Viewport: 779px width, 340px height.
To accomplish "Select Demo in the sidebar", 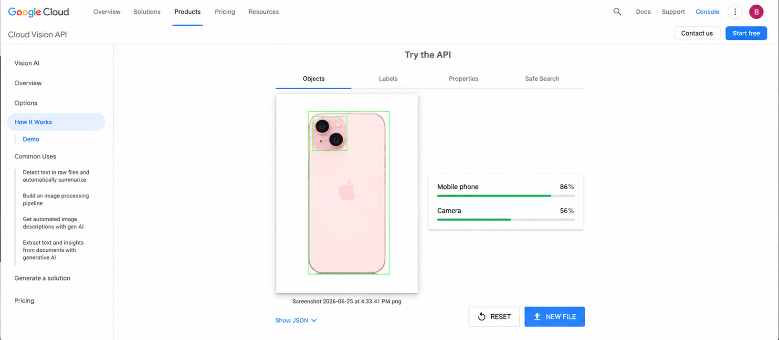I will pos(31,139).
